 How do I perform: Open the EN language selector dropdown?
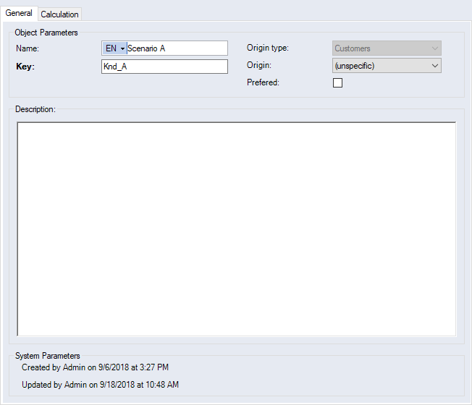[114, 48]
